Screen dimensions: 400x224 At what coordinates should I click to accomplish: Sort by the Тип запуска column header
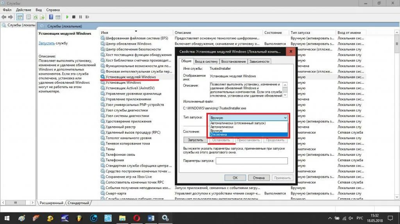point(312,33)
